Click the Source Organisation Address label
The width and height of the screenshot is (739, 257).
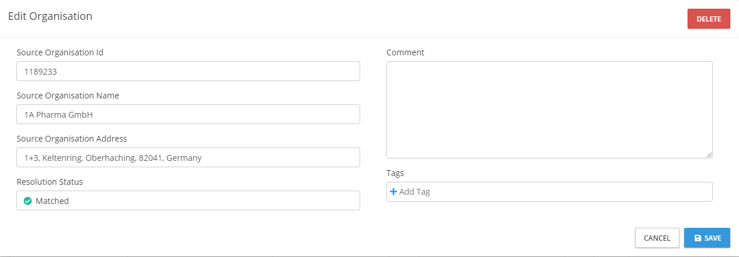[72, 139]
